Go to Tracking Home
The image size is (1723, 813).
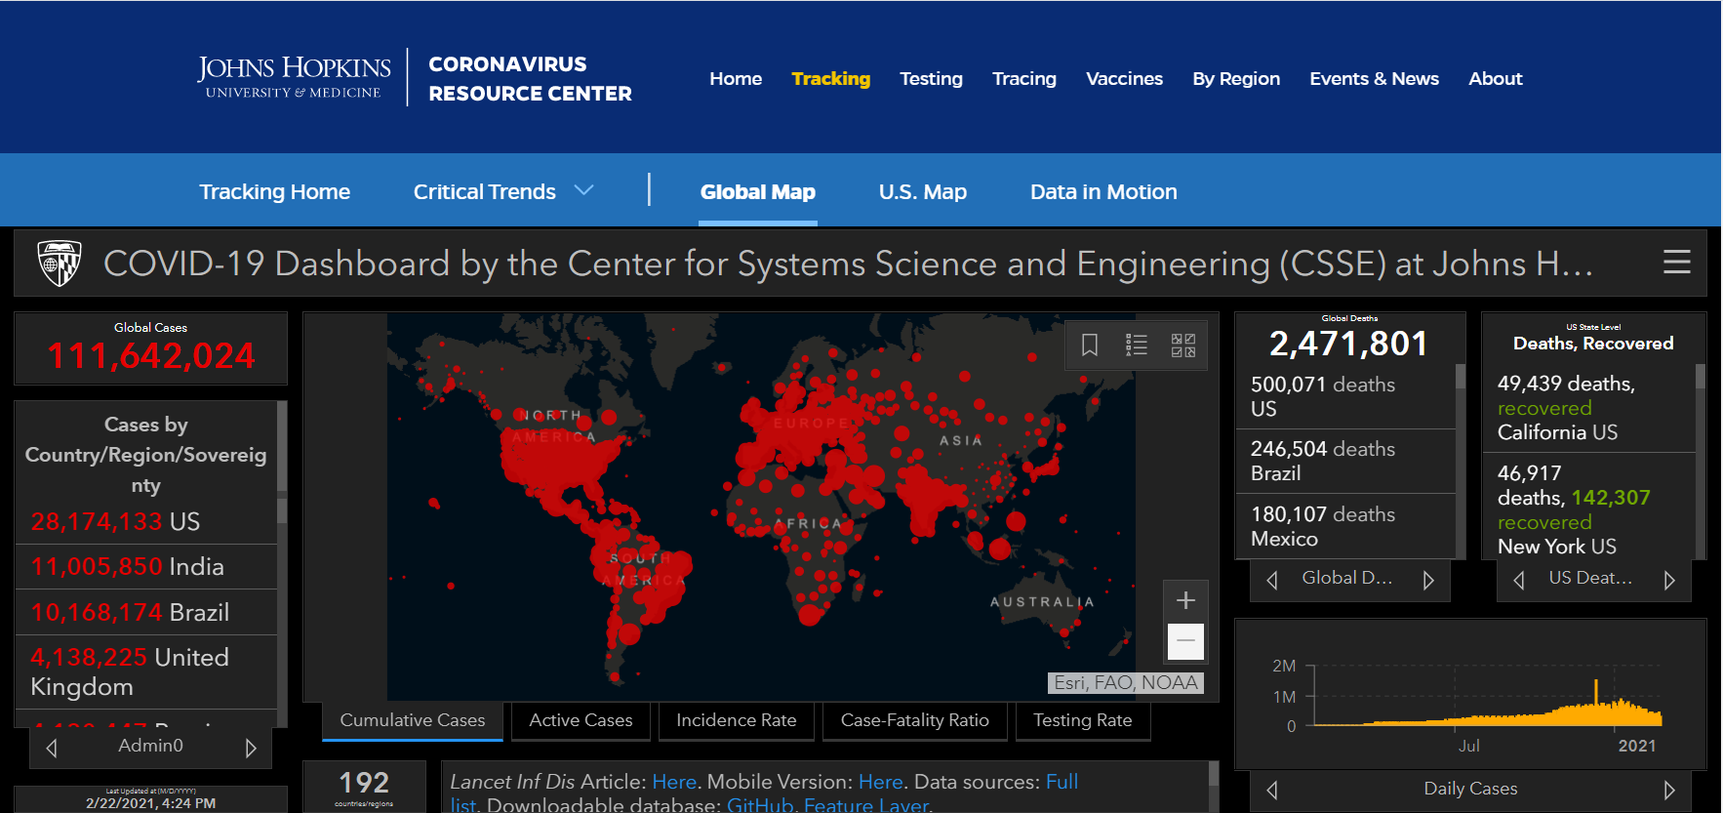coord(274,192)
